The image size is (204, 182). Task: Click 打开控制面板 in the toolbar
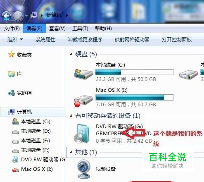pos(177,40)
